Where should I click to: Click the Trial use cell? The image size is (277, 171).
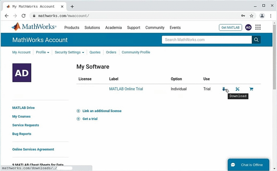click(x=207, y=89)
